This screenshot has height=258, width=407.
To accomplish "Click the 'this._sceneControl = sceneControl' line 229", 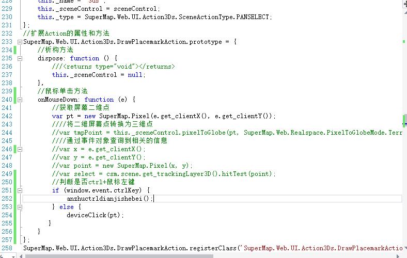I will (x=99, y=9).
